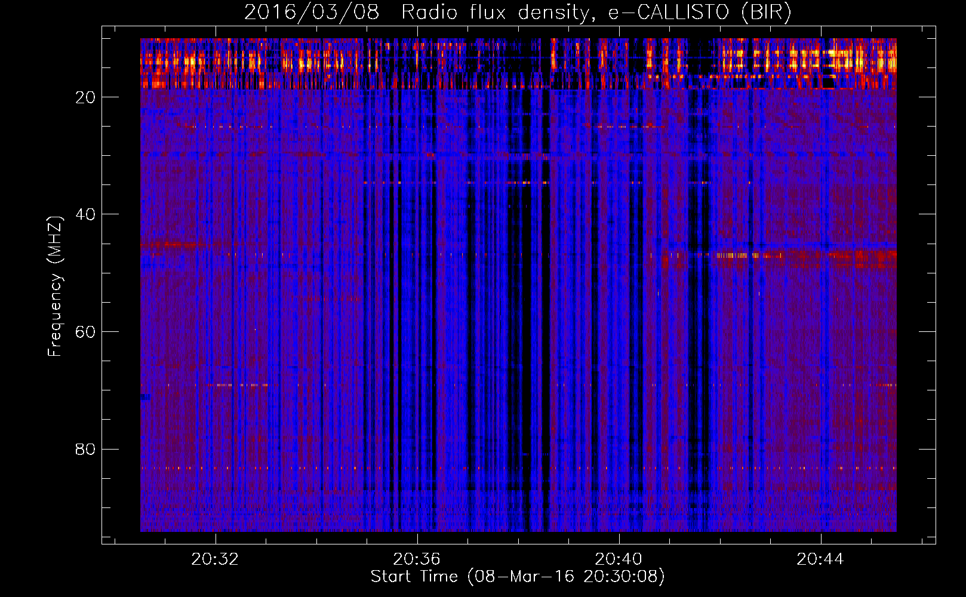Click the '40' frequency tick label
This screenshot has width=966, height=597.
point(85,214)
